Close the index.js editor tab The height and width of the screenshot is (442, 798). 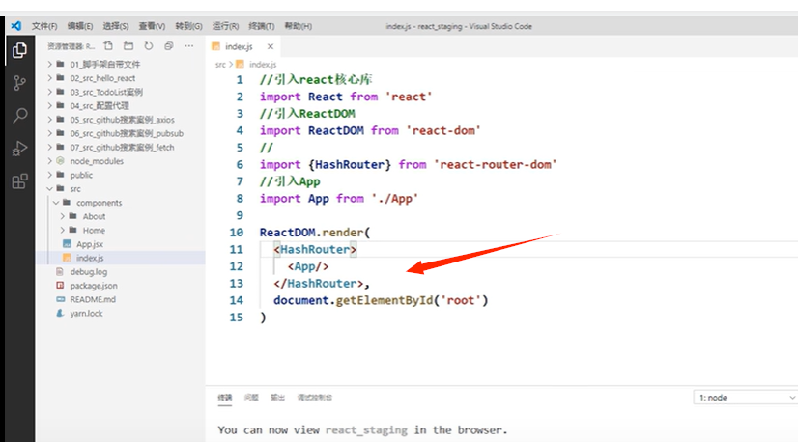pyautogui.click(x=271, y=46)
